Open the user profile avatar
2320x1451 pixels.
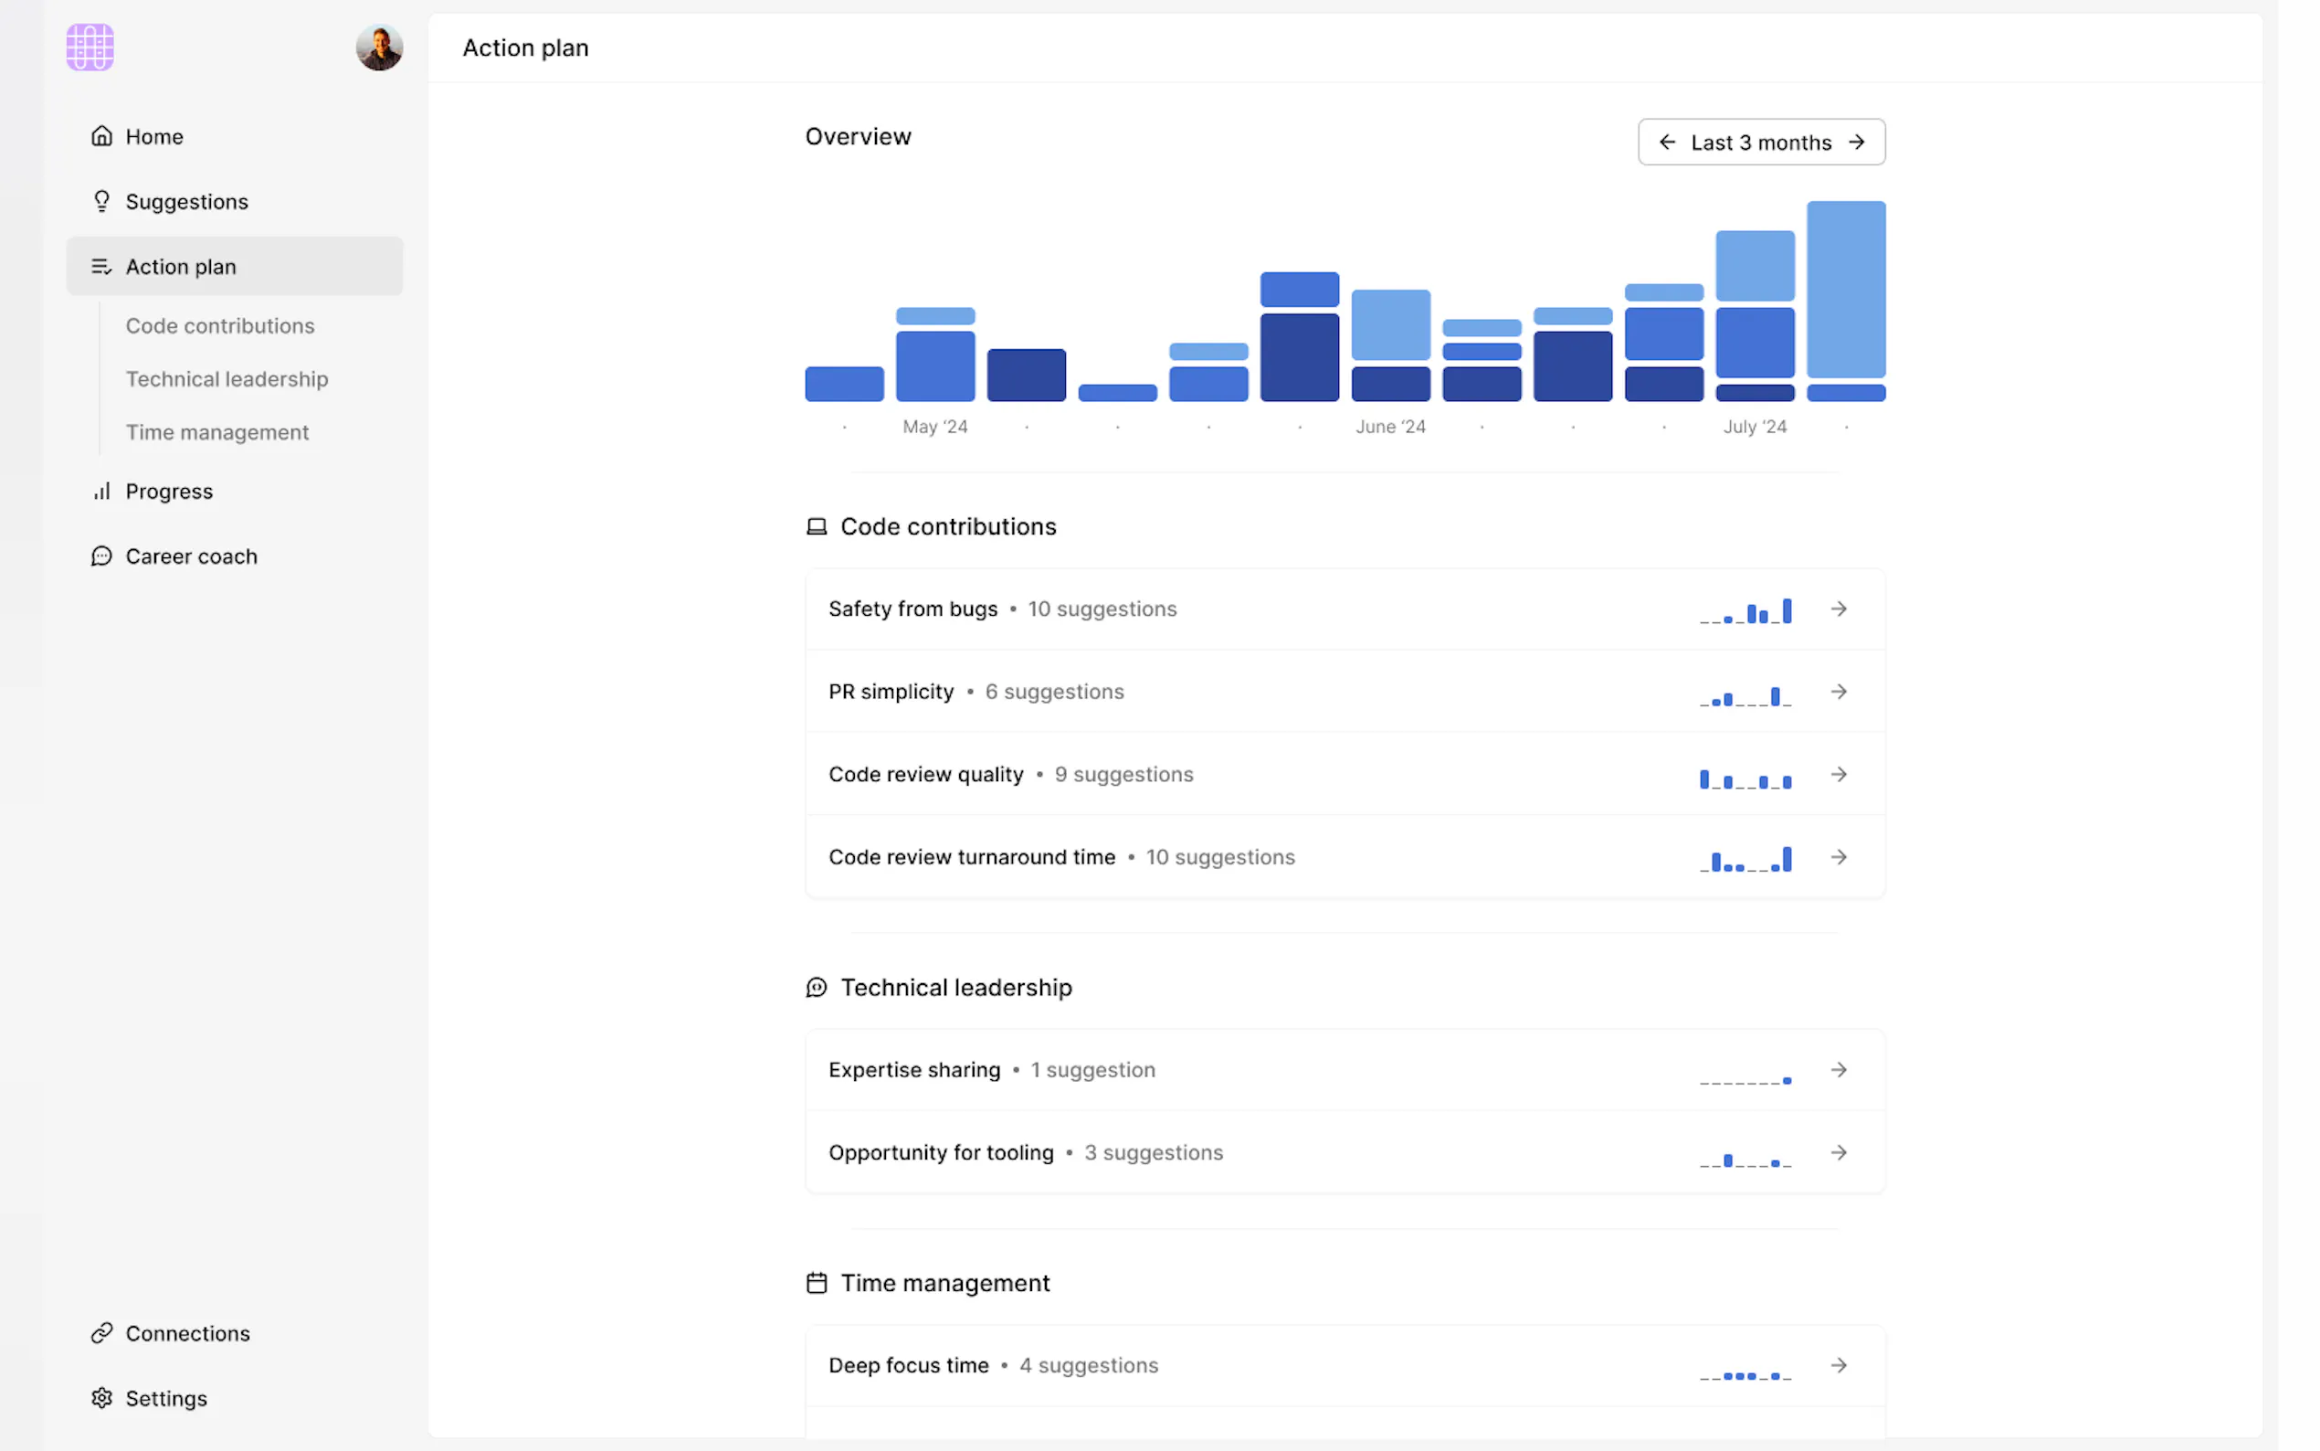(379, 47)
